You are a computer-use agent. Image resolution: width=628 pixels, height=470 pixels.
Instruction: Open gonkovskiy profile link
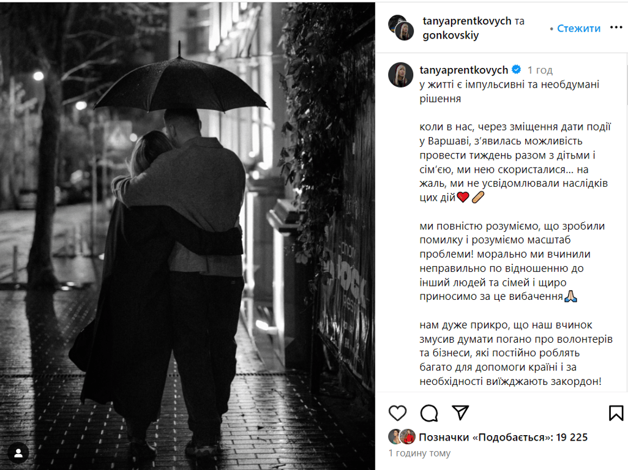tap(450, 35)
